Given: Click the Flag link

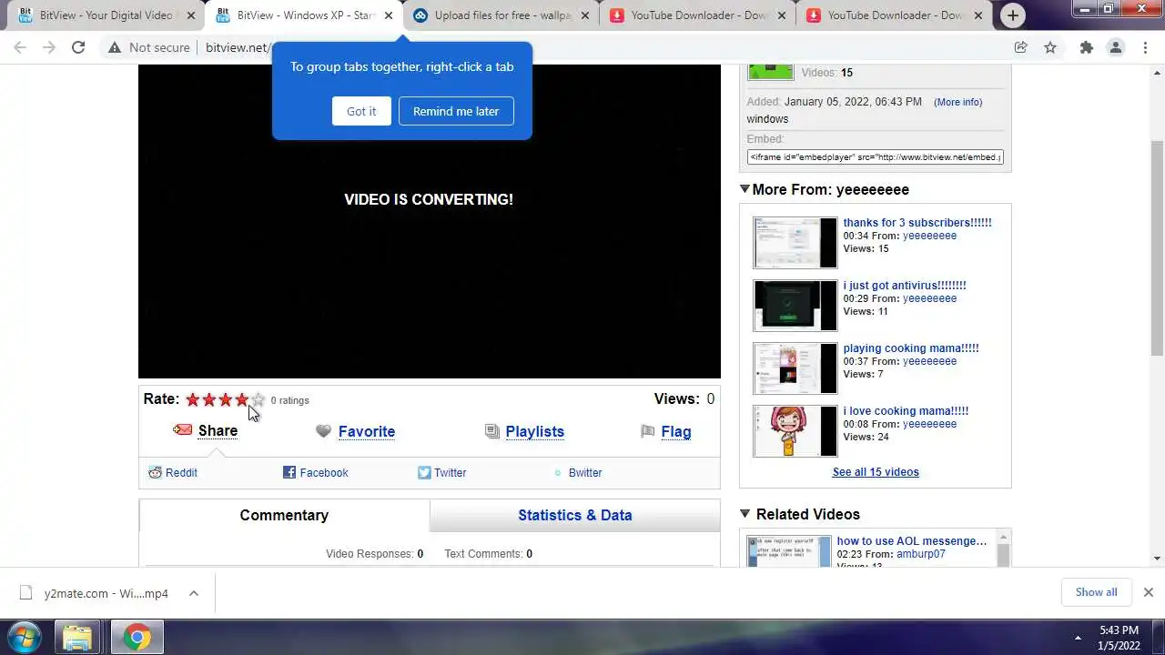Looking at the screenshot, I should coord(676,431).
